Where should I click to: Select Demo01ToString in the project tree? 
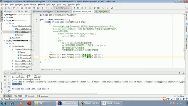pyautogui.click(x=24, y=29)
